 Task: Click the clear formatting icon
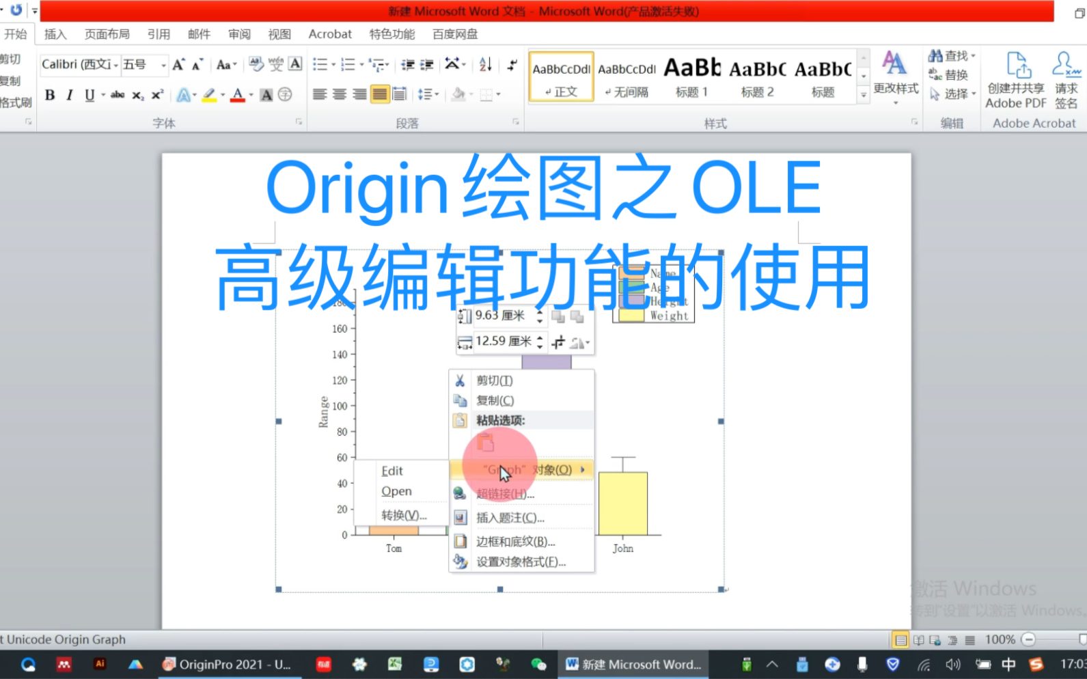pos(256,64)
